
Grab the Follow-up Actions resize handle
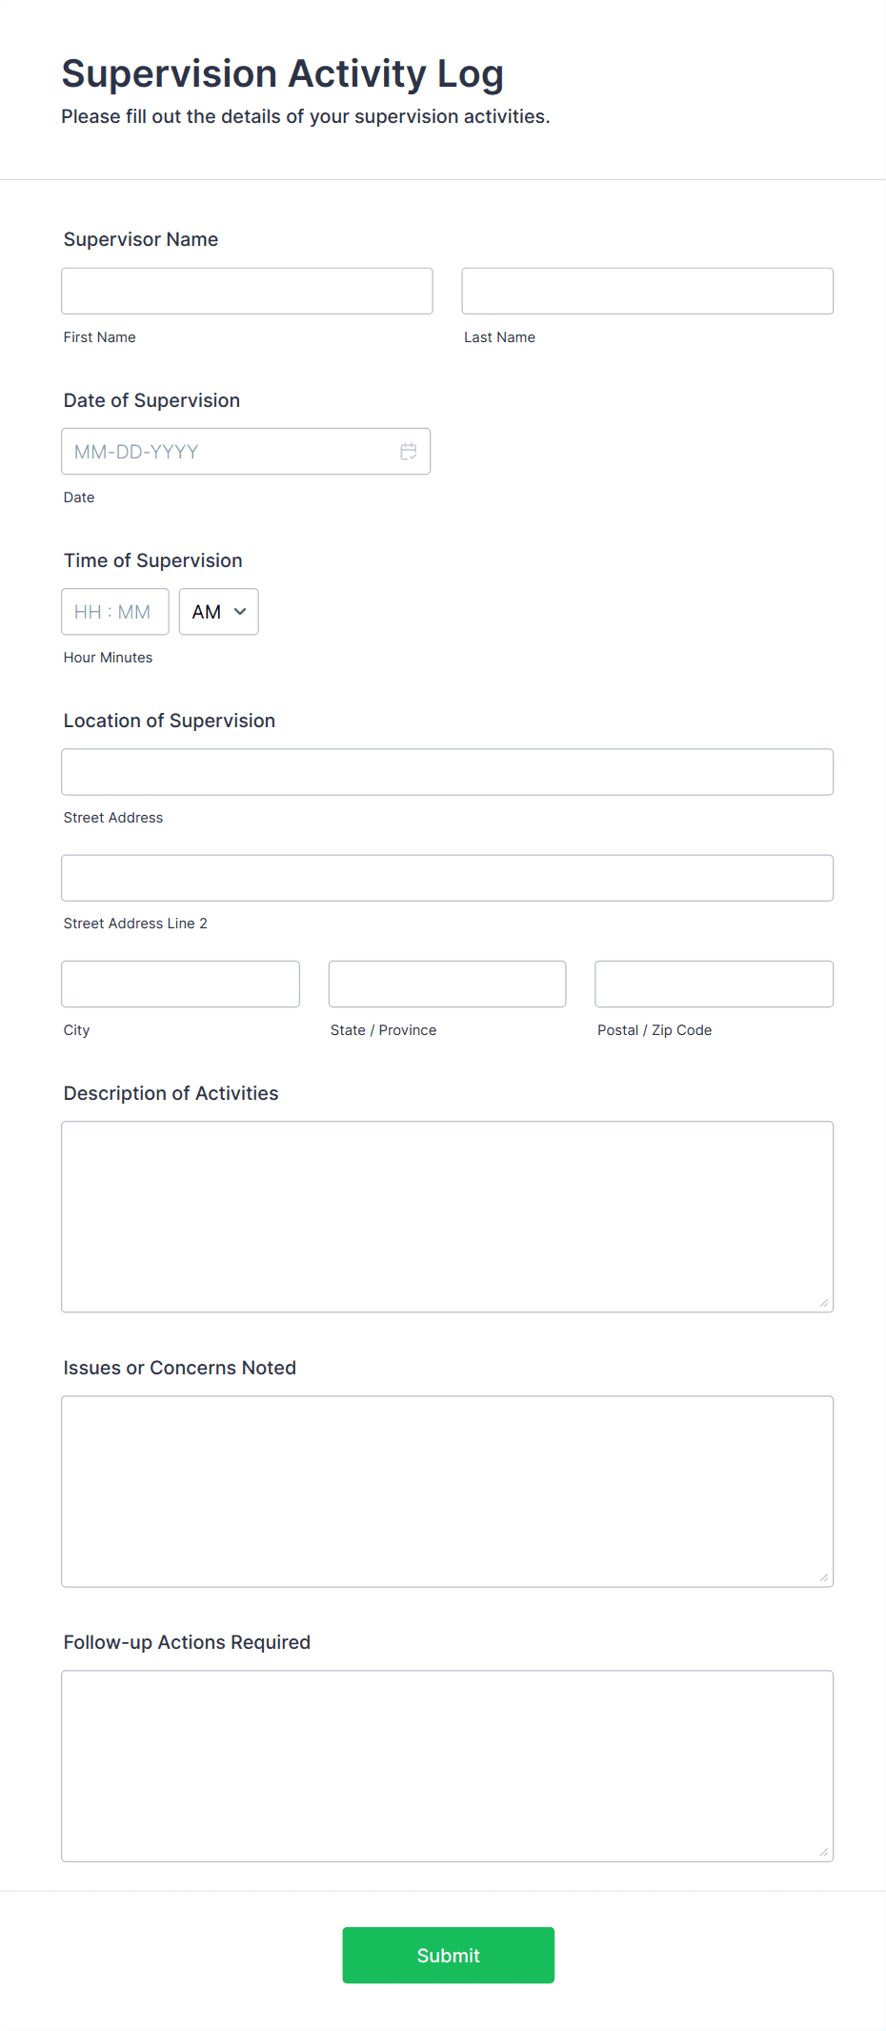click(x=824, y=1852)
